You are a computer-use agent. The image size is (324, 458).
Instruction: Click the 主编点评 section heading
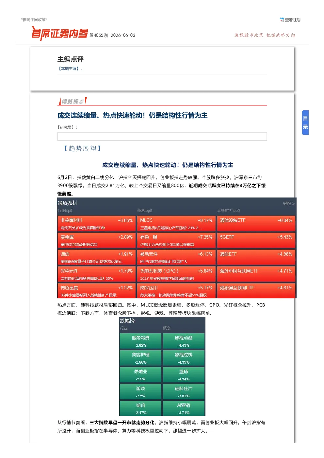tap(71, 59)
